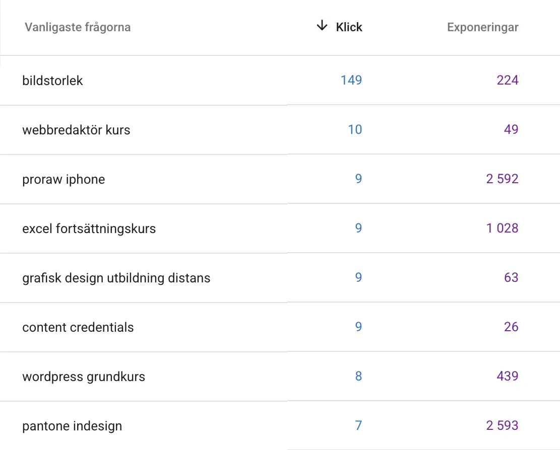Viewport: 560px width, 450px height.
Task: Click the Vanligaste frågorna column header
Action: click(x=78, y=27)
